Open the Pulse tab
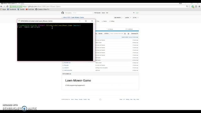Image resolution: width=201 pixels, height=113 pixels. [98, 21]
